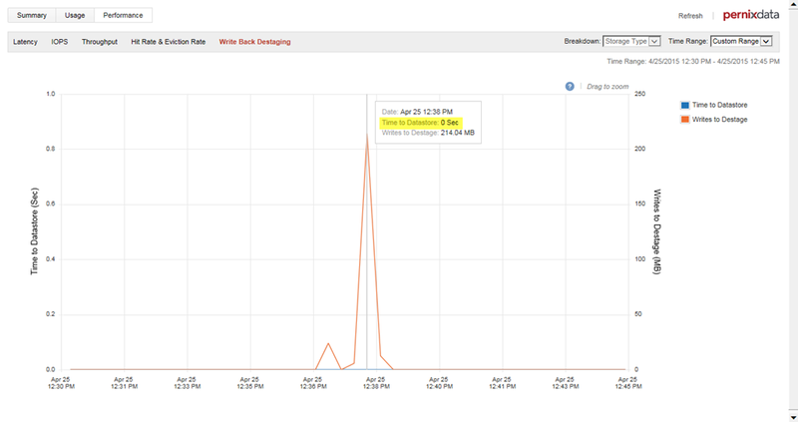Click the Apr 25 12:41 PM axis label
Screen dimensions: 798x422
click(x=502, y=383)
